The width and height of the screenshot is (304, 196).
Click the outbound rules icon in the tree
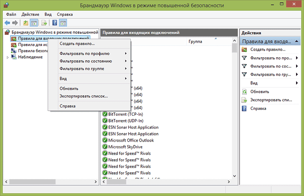click(13, 45)
